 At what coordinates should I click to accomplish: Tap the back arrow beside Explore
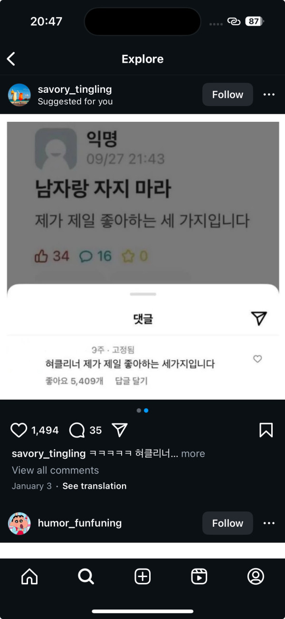(11, 59)
